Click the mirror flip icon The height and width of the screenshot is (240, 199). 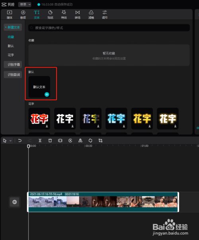click(80, 140)
